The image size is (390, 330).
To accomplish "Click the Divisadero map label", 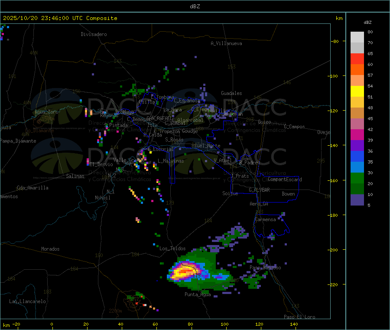I will (94, 34).
